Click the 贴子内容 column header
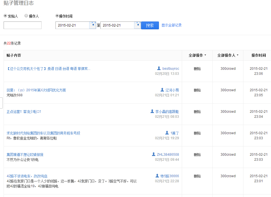Viewport: 271px width, 197px height. coord(14,55)
